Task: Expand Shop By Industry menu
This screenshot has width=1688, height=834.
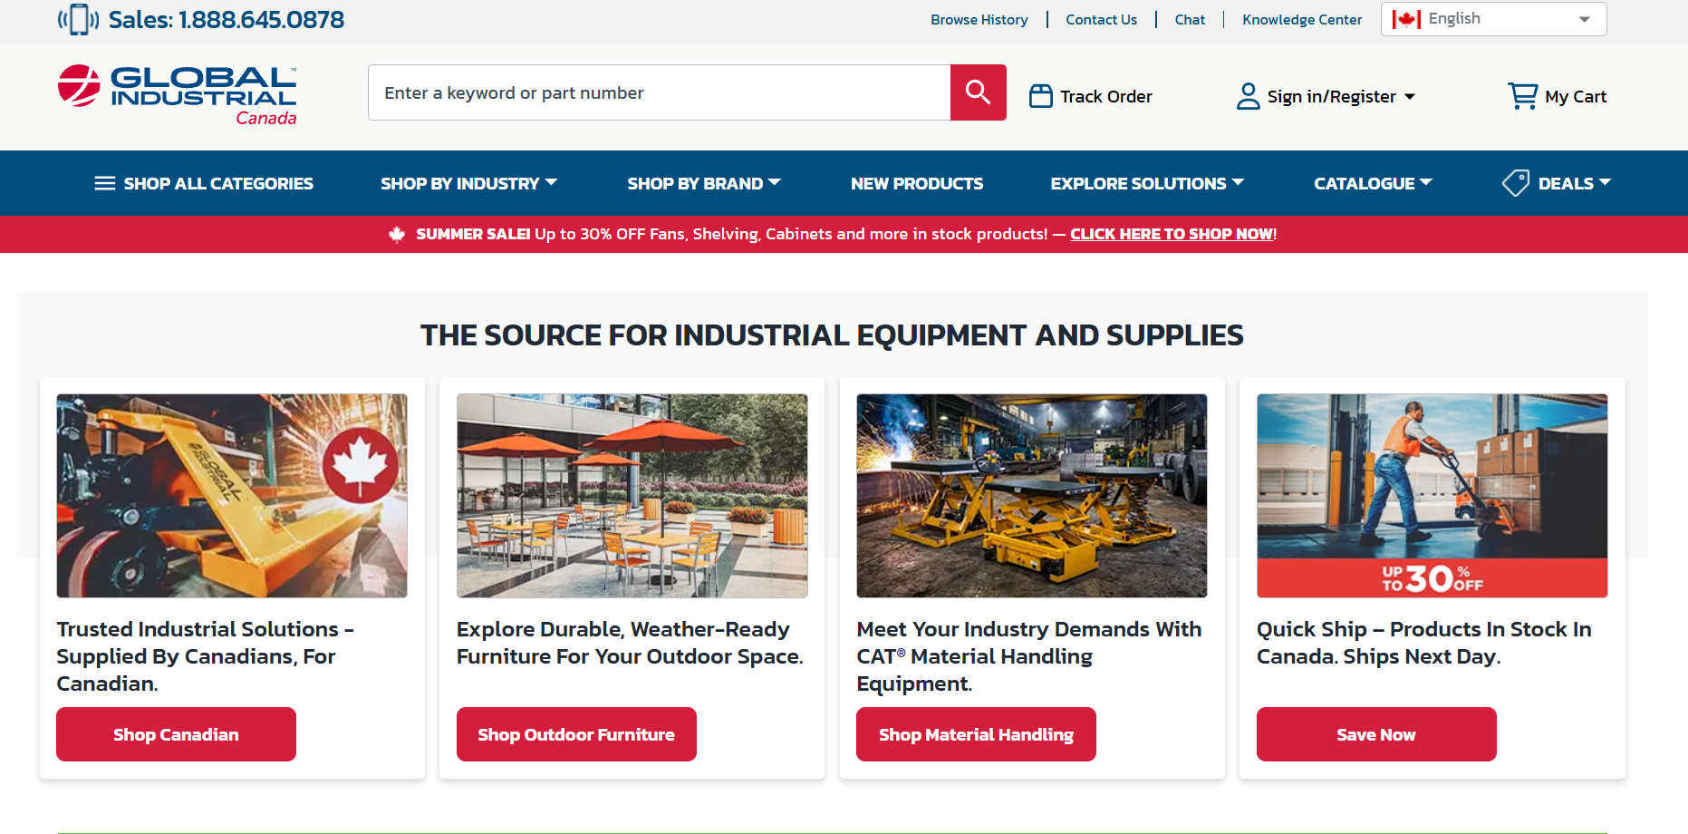Action: pos(468,183)
